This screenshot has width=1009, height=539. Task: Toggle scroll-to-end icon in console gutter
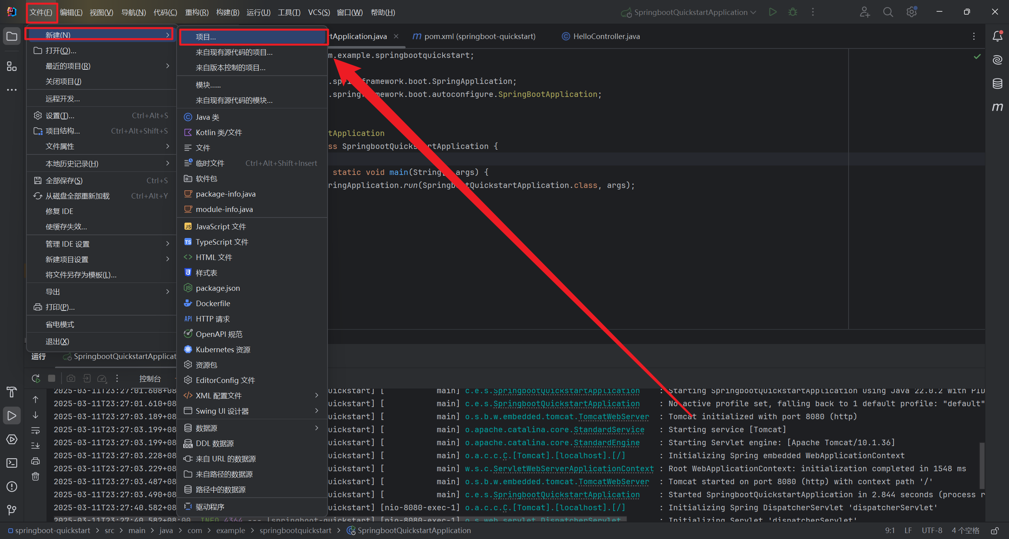(35, 446)
